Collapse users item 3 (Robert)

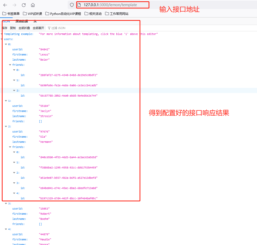(6, 204)
